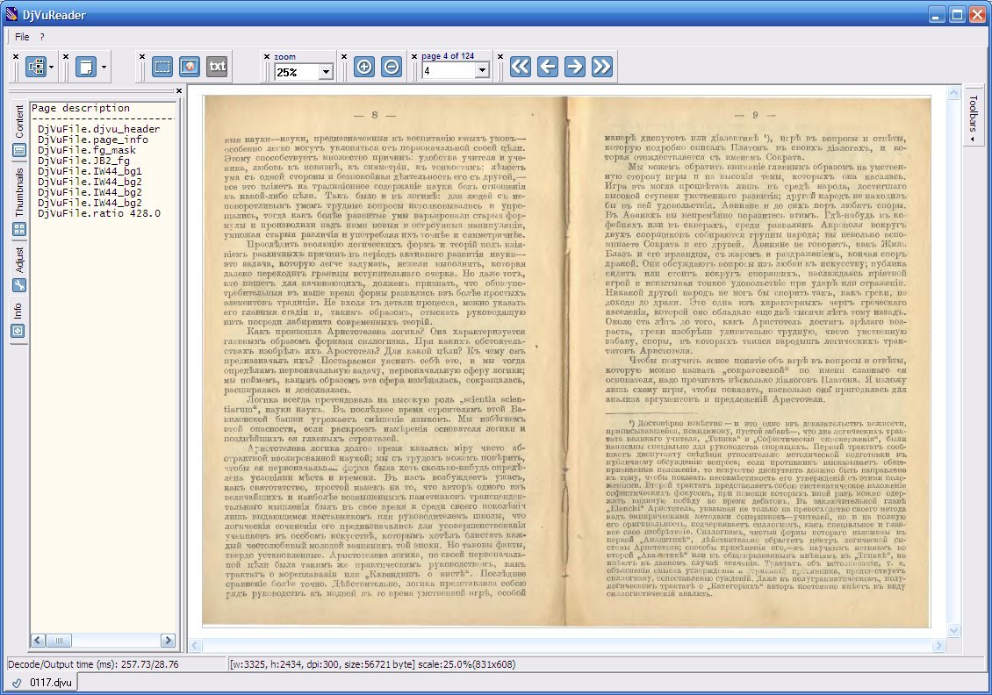Click the txt text extraction button
Viewport: 992px width, 695px height.
click(217, 67)
